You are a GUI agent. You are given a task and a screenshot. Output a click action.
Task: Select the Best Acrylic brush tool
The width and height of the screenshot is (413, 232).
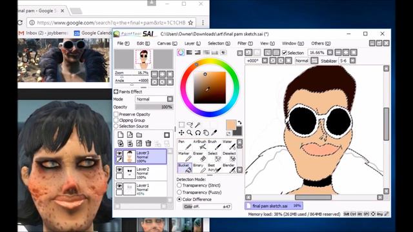click(214, 168)
